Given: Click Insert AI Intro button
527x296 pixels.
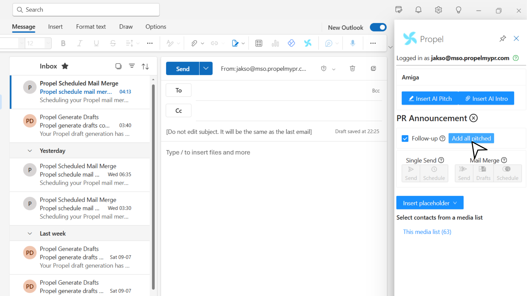Looking at the screenshot, I should pos(486,98).
